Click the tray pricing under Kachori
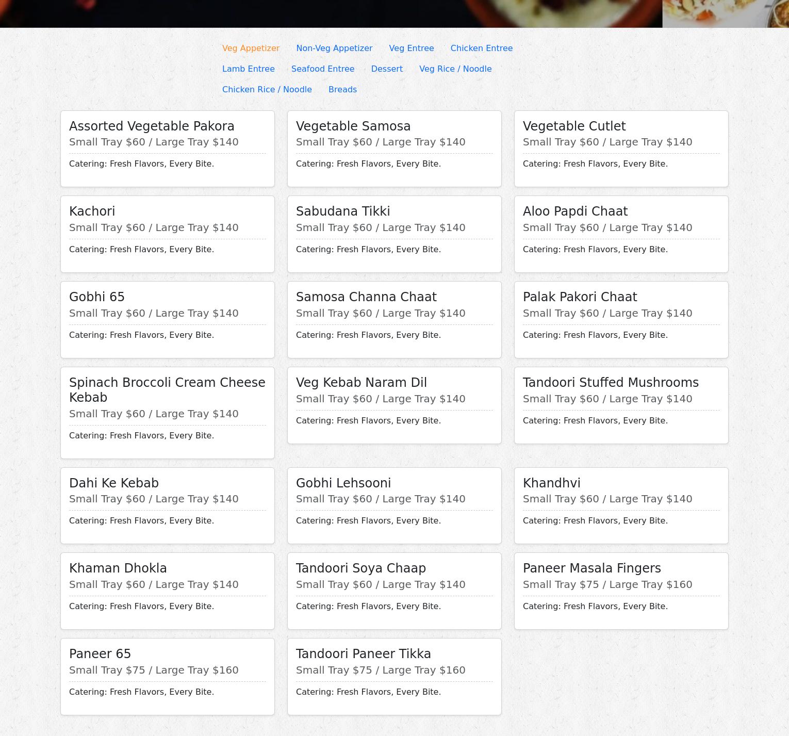Viewport: 789px width, 736px height. click(154, 227)
